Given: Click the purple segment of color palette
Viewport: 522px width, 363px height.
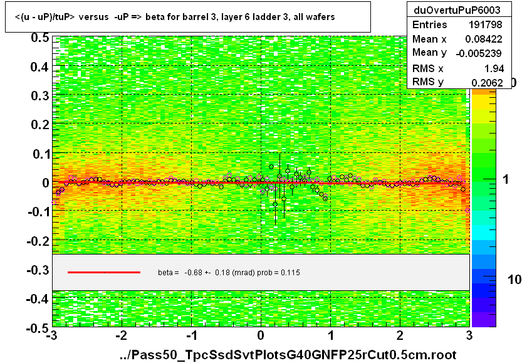Looking at the screenshot, I should click(x=483, y=319).
